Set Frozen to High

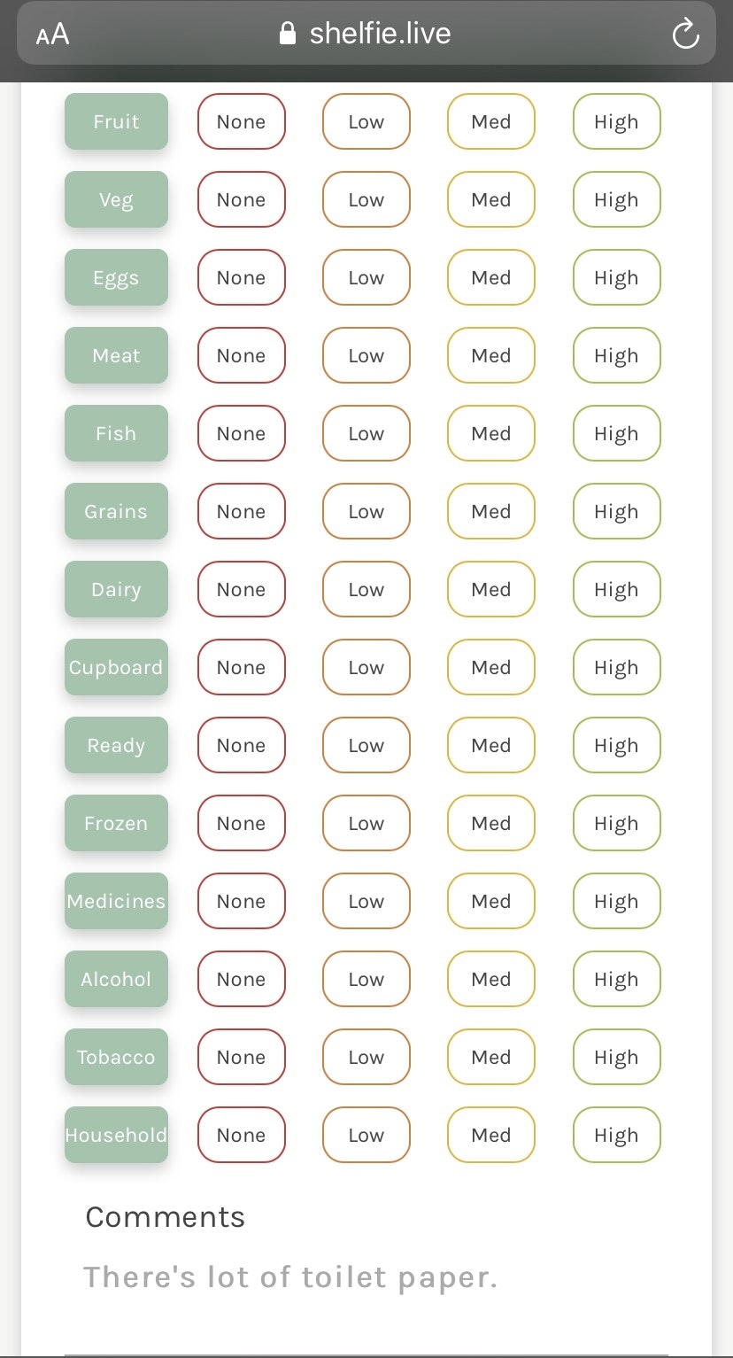tap(617, 823)
